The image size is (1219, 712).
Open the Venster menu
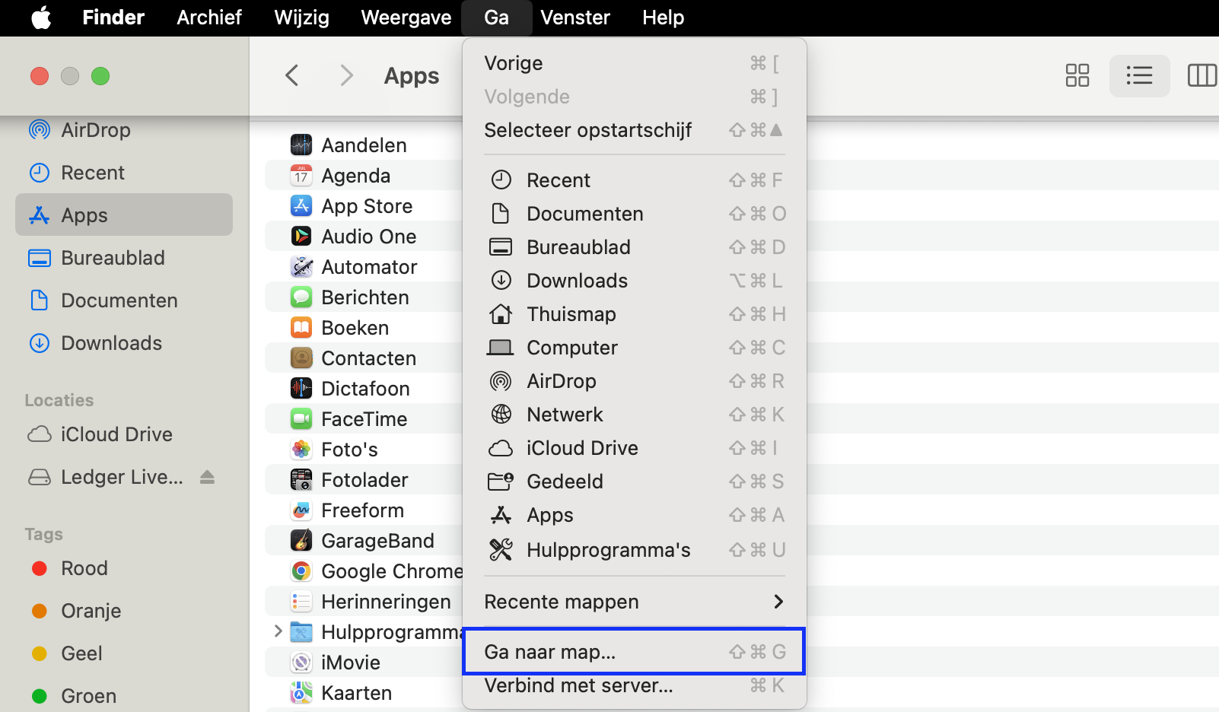pyautogui.click(x=575, y=17)
